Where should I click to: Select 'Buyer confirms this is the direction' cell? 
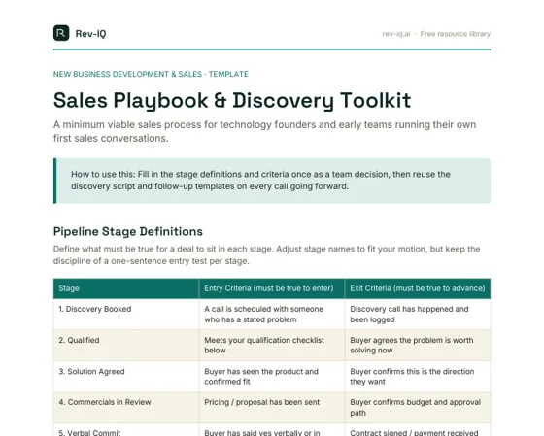pos(418,377)
